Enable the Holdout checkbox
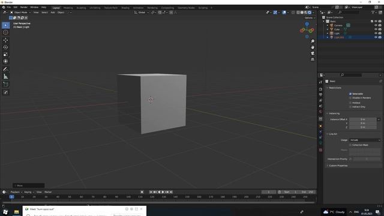 350,103
